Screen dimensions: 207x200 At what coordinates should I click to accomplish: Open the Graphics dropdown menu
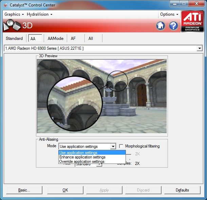coord(14,14)
